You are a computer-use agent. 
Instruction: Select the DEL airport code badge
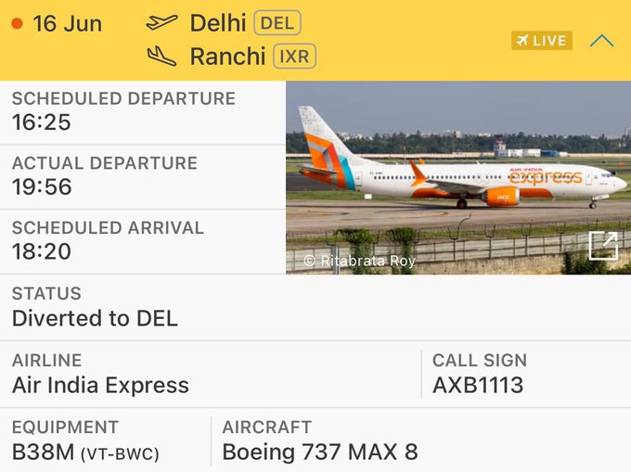(x=277, y=23)
